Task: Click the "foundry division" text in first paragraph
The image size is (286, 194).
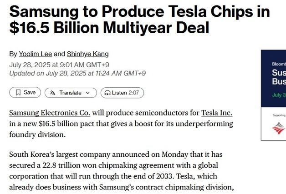Action: 37,134
